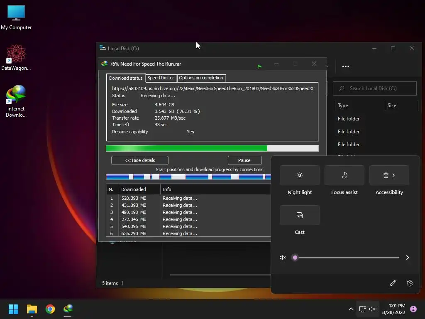Select connection row 520.393 MB
This screenshot has width=425, height=319.
188,198
